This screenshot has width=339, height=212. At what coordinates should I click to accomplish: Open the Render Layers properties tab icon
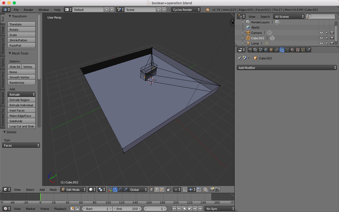255,50
